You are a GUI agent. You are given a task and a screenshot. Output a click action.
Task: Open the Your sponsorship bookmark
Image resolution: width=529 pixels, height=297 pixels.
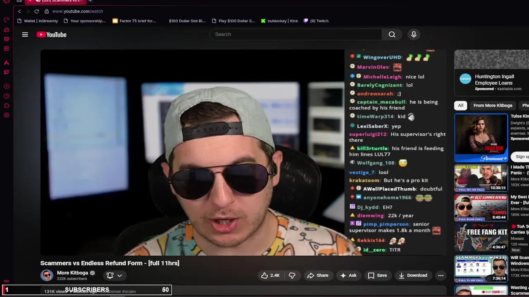coord(84,21)
